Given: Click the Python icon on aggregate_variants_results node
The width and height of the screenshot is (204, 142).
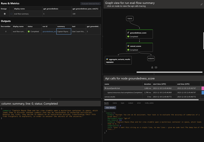Looking at the screenshot, I should coord(107,59).
